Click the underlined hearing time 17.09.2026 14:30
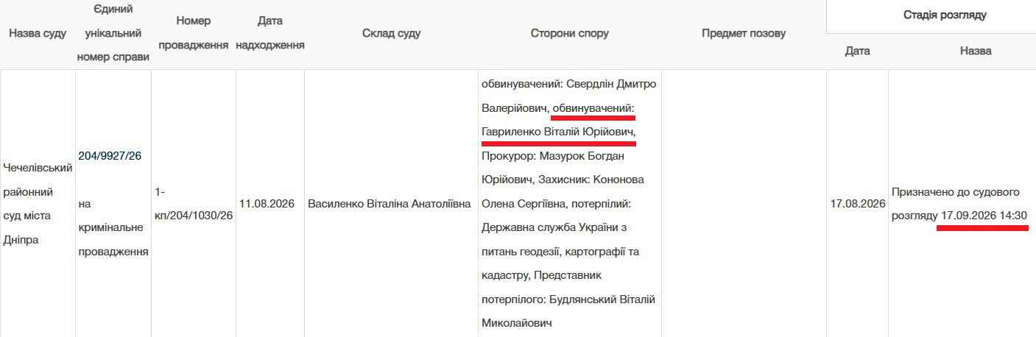 984,216
